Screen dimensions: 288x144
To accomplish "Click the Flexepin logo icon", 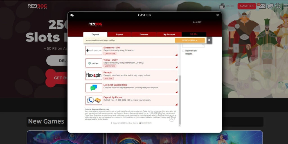I will tap(94, 75).
